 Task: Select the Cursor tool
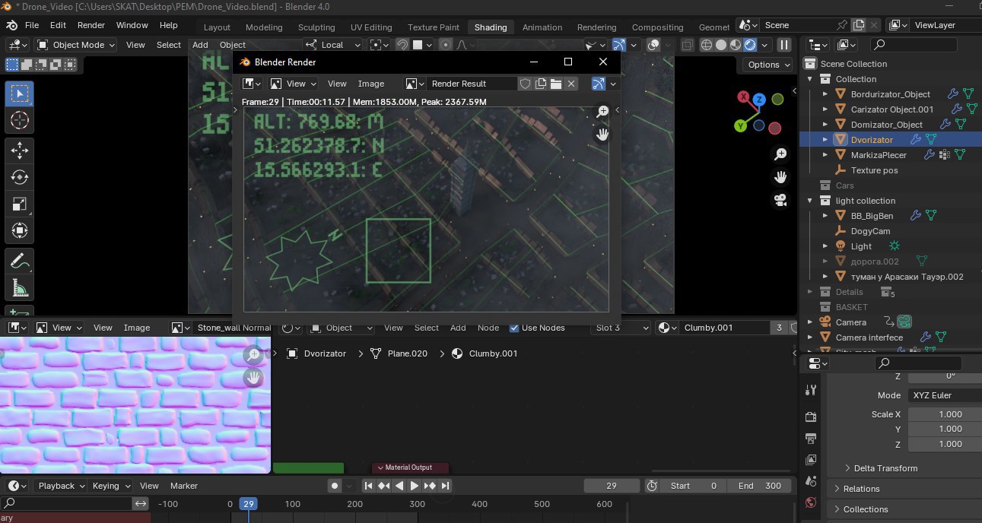pyautogui.click(x=20, y=120)
